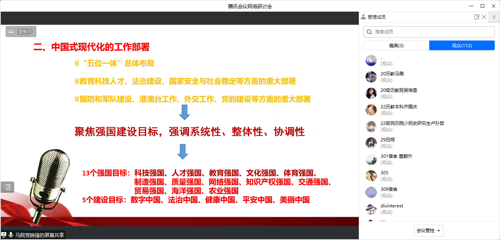Image resolution: width=500 pixels, height=240 pixels.
Task: Select member 20历教马霞 in list
Action: point(392,74)
